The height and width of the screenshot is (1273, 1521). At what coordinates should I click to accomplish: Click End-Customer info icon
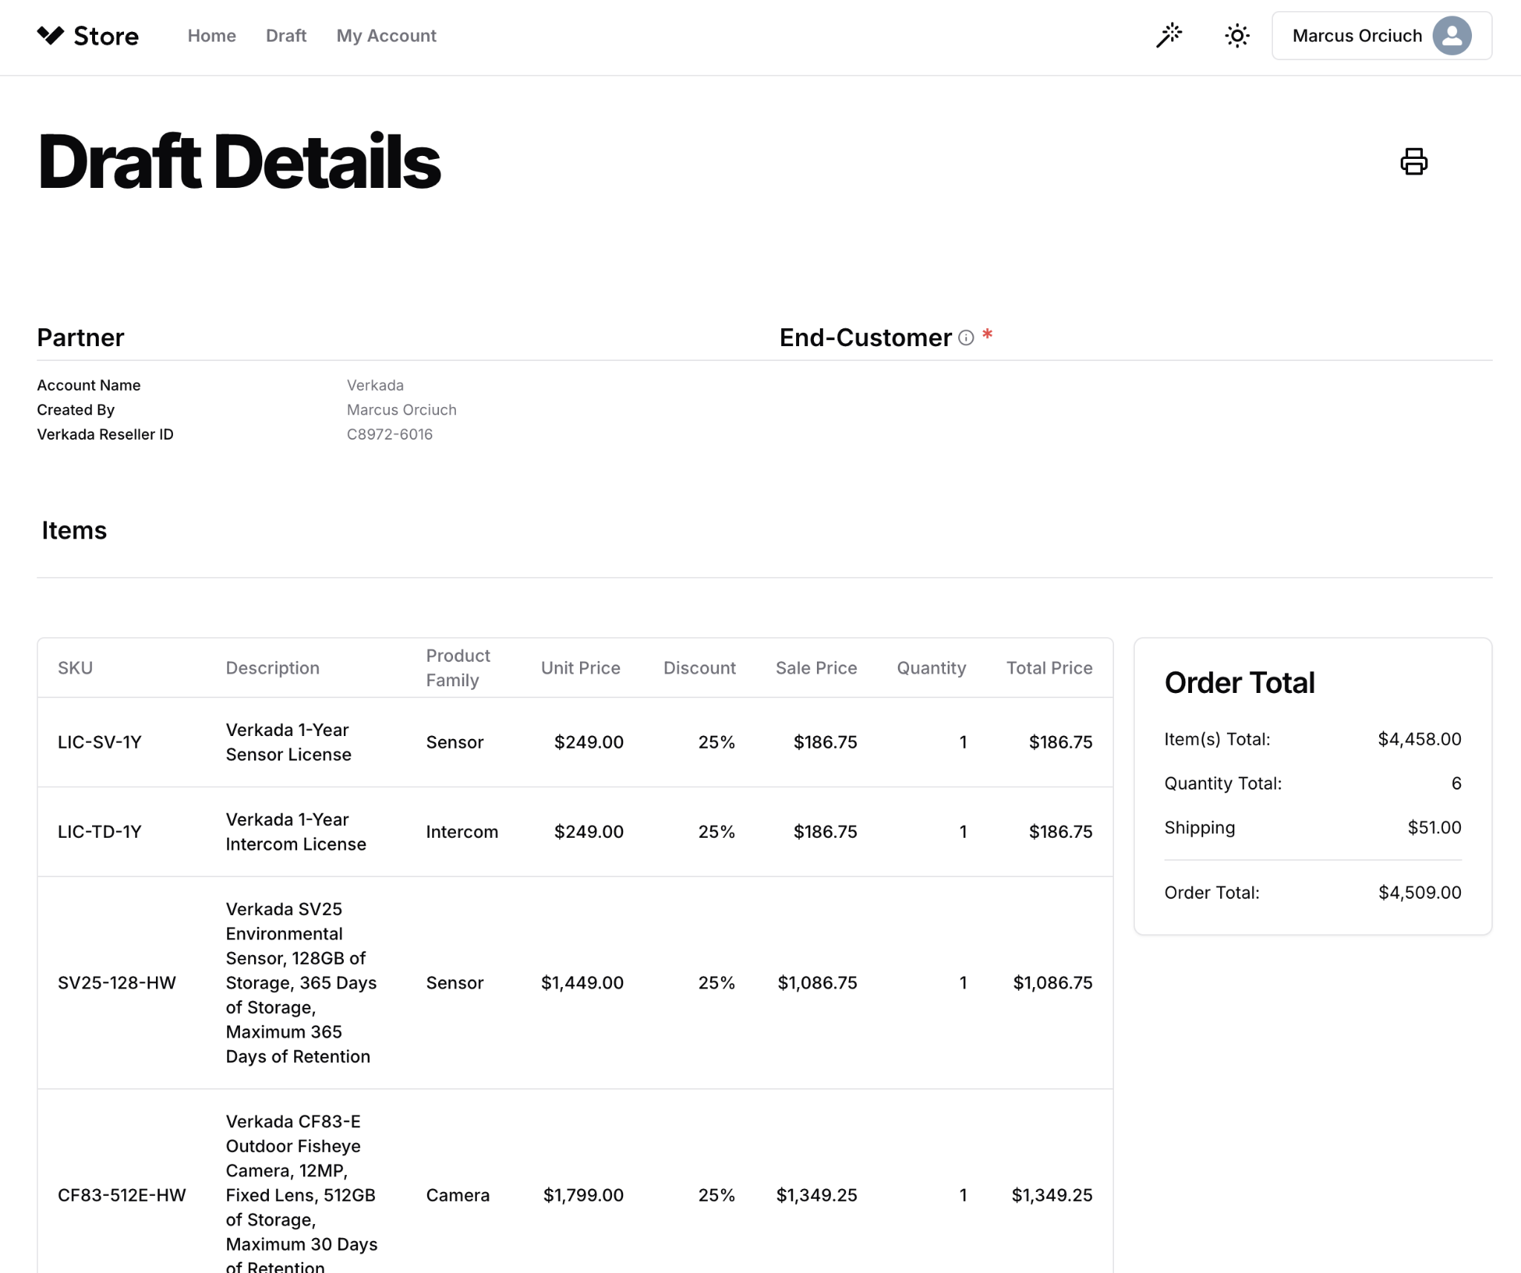tap(965, 338)
